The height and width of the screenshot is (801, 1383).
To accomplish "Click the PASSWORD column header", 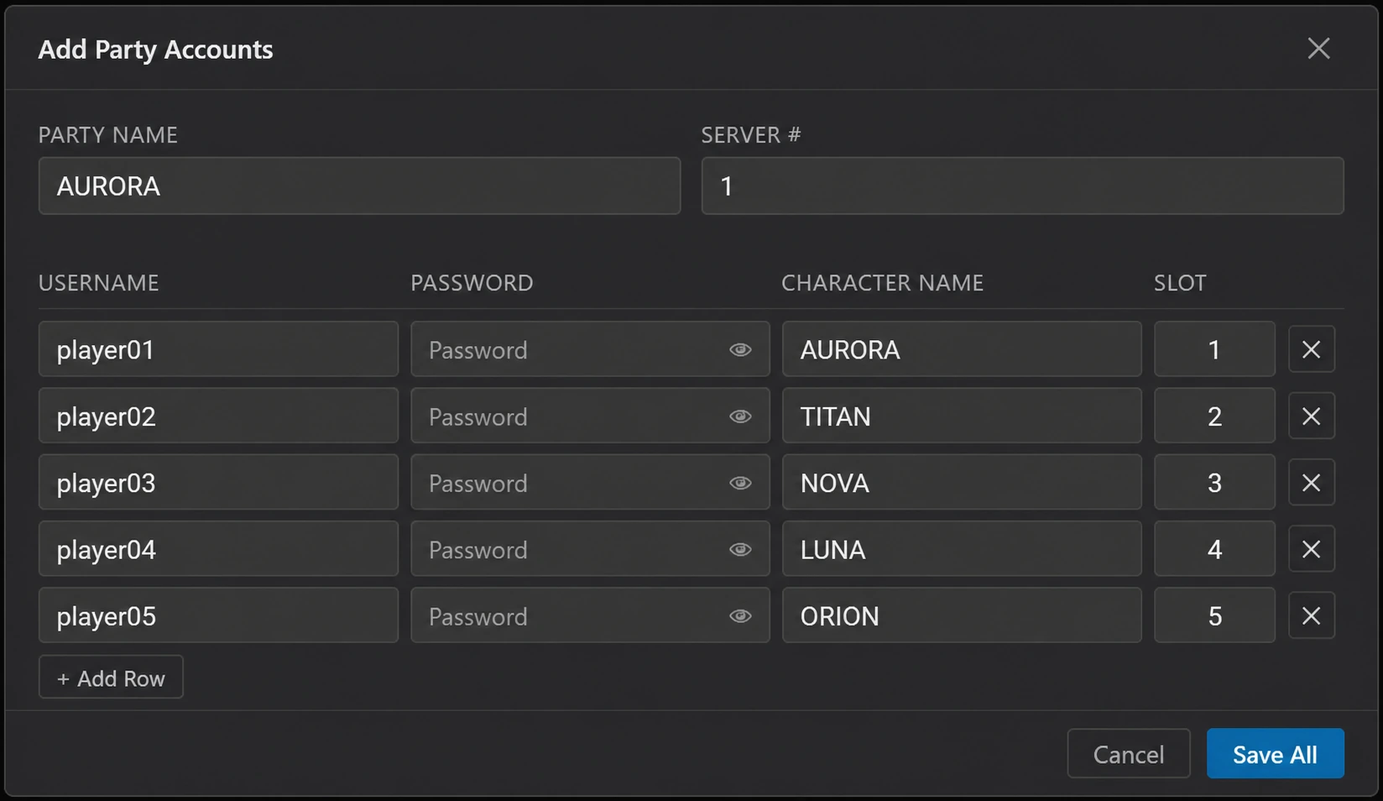I will click(x=472, y=283).
